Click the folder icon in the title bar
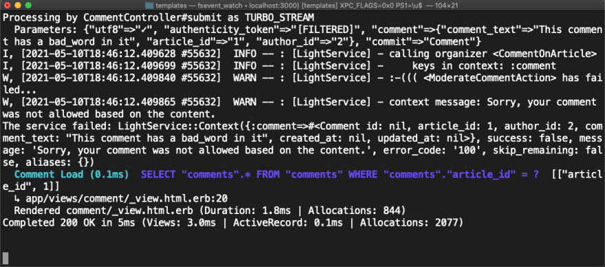This screenshot has height=267, width=605. [x=149, y=6]
